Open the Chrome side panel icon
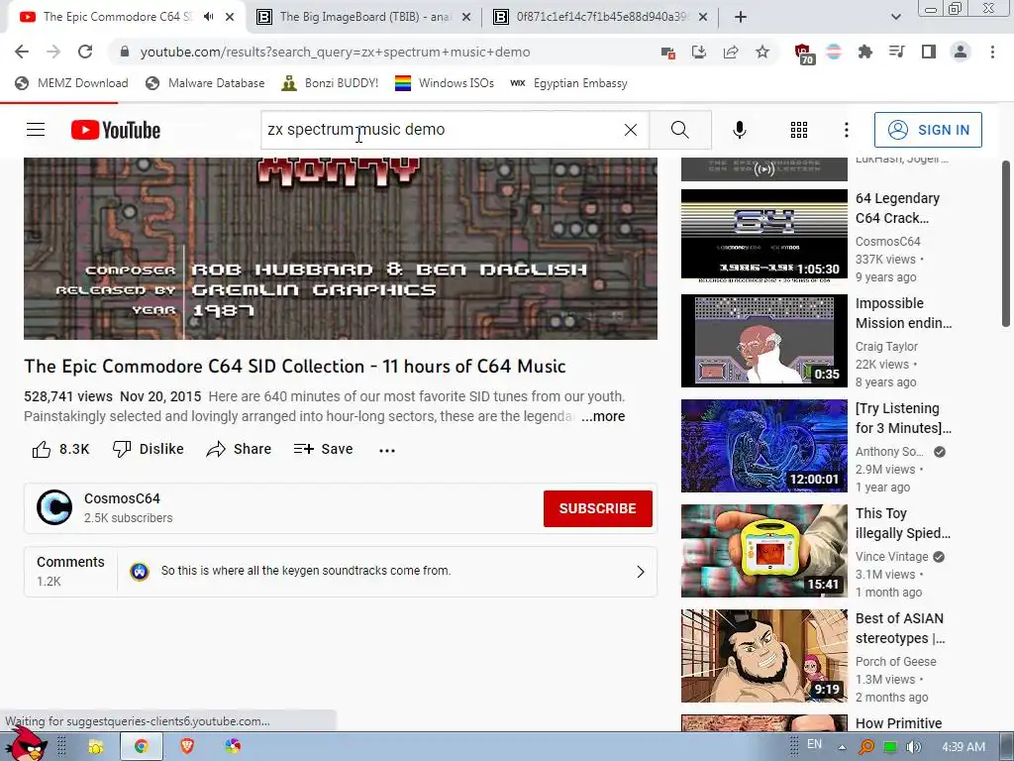Viewport: 1014px width, 761px height. click(x=929, y=52)
